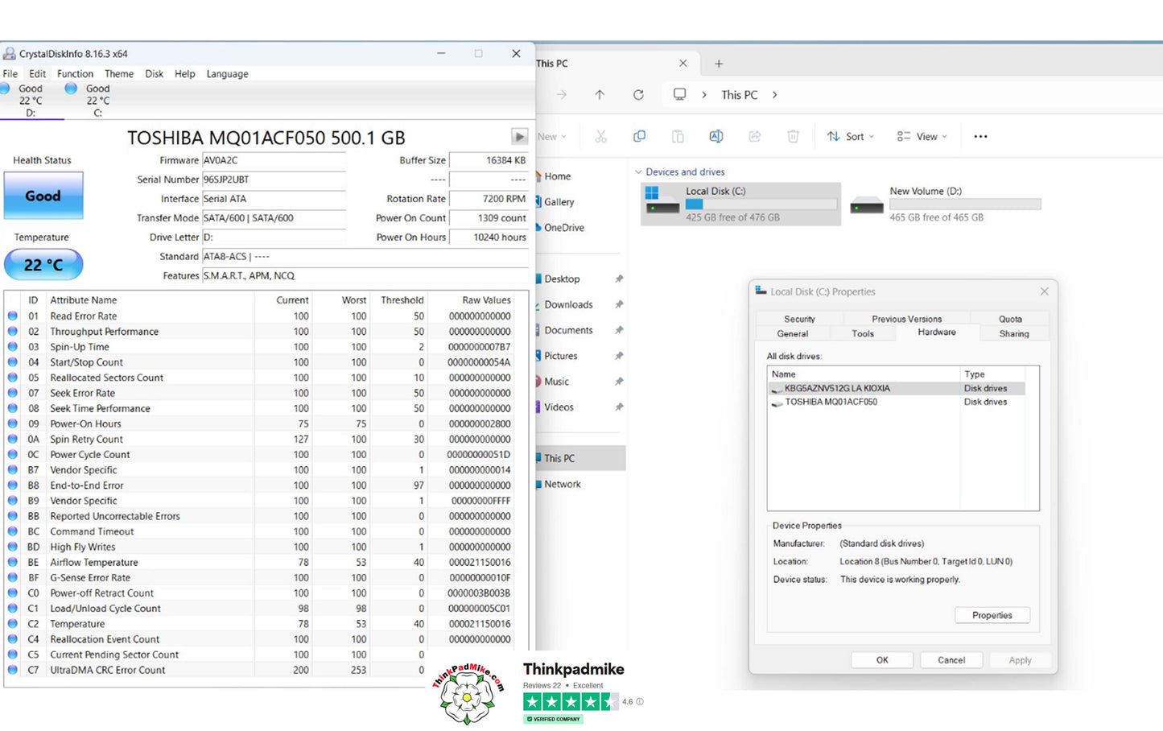
Task: Open the Help menu in CrystalDiskInfo
Action: (185, 74)
